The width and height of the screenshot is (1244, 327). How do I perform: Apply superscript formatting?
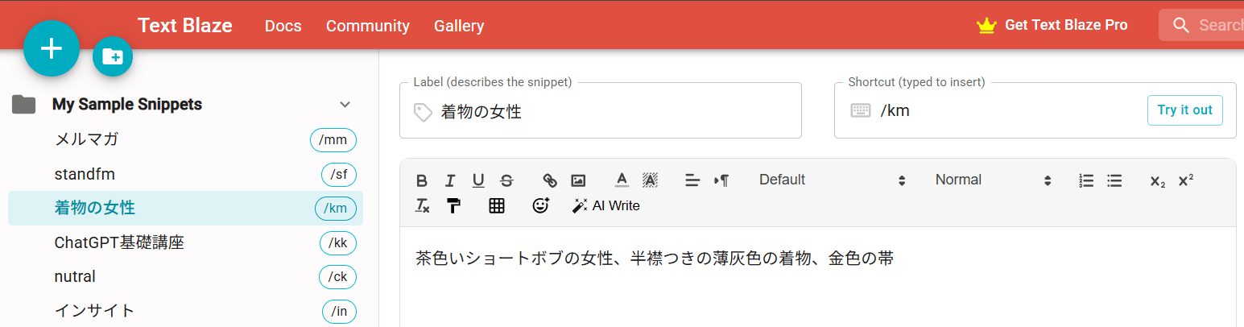[1186, 180]
